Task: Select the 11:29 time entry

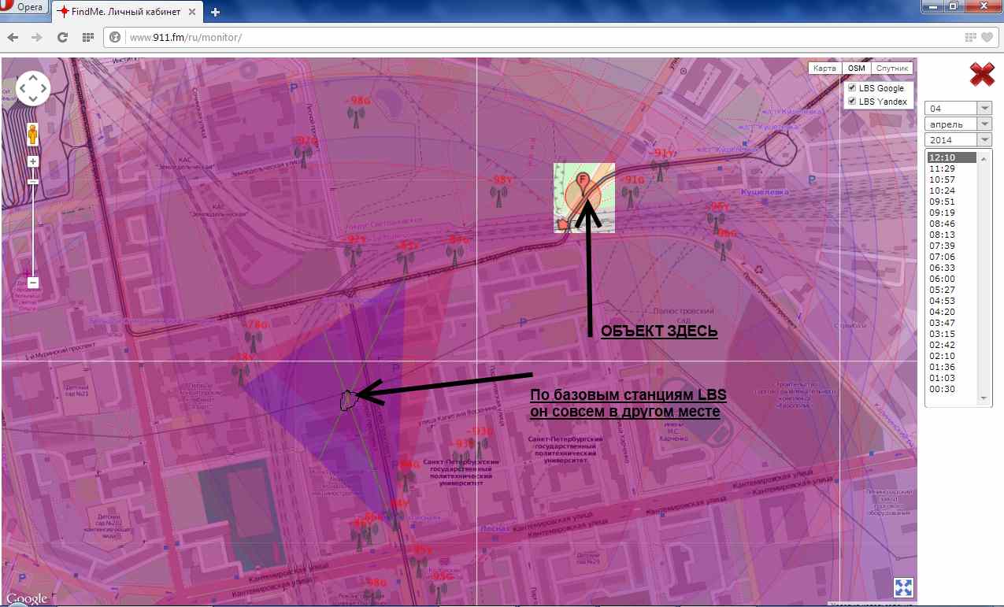Action: tap(942, 168)
